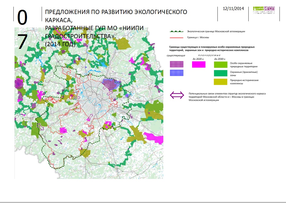Click the column header 'до 2030 г.'

220,59
